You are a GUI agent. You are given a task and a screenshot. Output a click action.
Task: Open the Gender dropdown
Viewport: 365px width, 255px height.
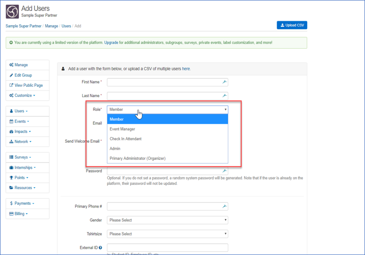[168, 220]
